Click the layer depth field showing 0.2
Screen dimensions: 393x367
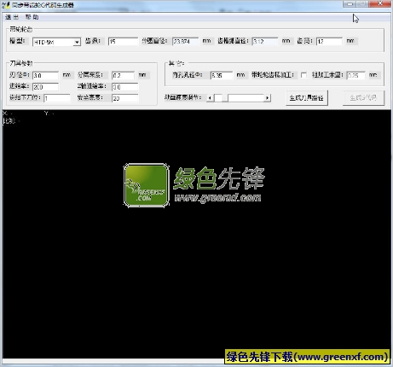click(123, 76)
